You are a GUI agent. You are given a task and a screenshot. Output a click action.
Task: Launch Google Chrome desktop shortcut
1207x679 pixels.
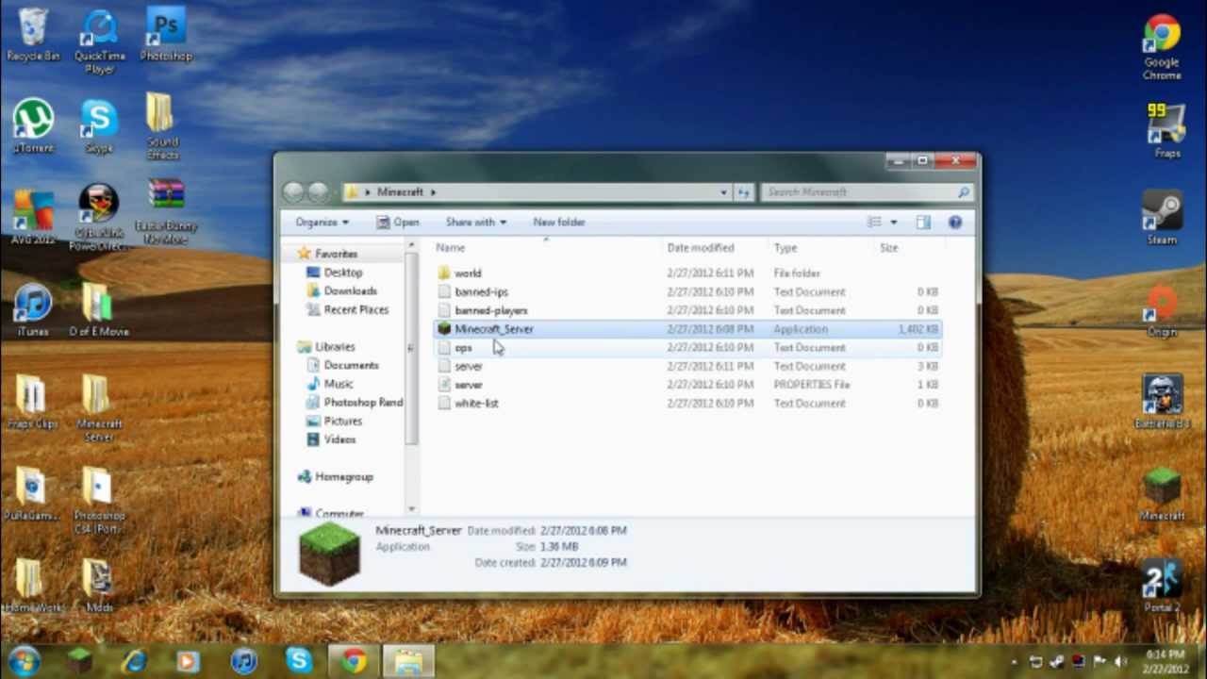tap(1162, 47)
